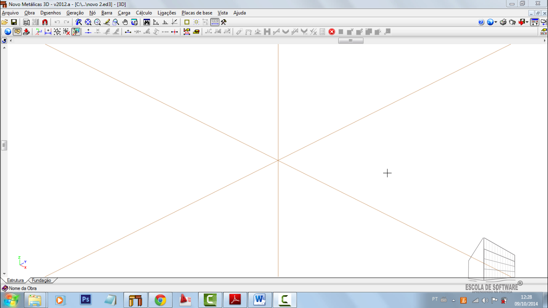Click the blue help question mark icon
The width and height of the screenshot is (548, 308).
coord(481,22)
